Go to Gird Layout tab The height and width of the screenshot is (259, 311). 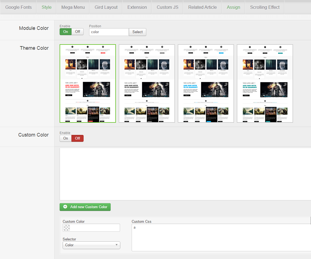coord(106,7)
